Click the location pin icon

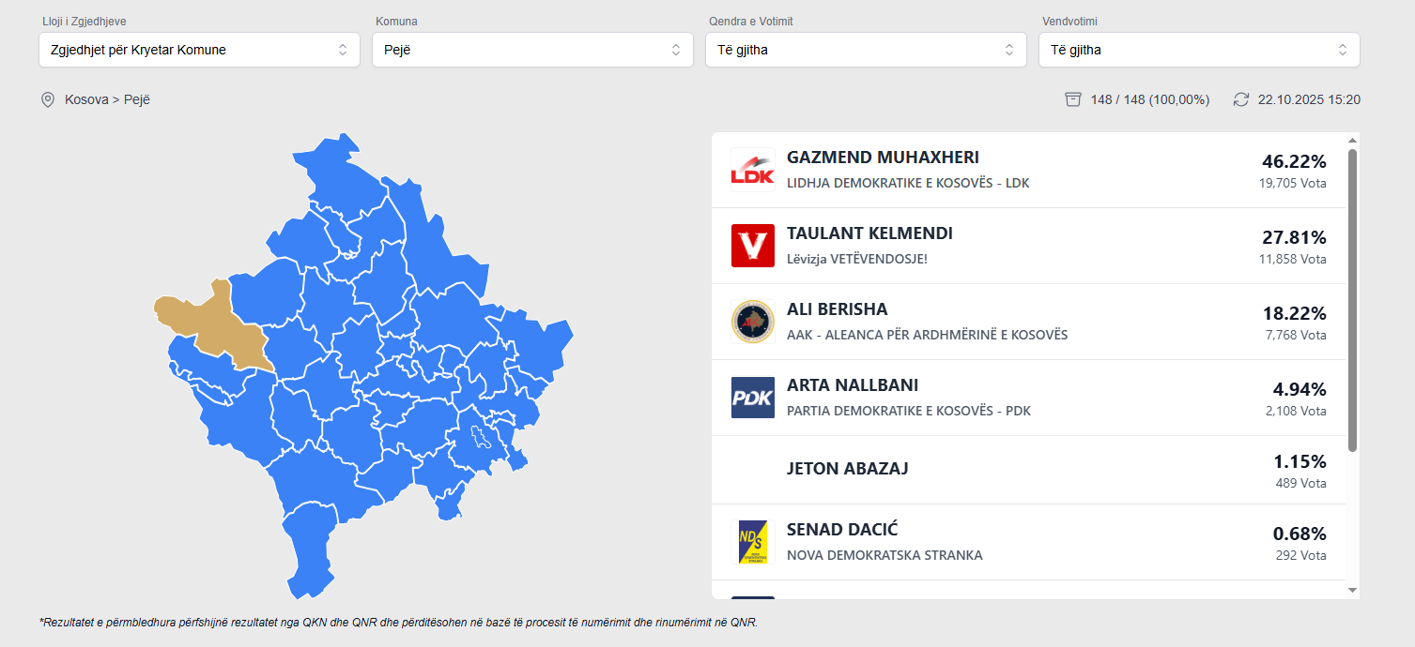point(48,99)
